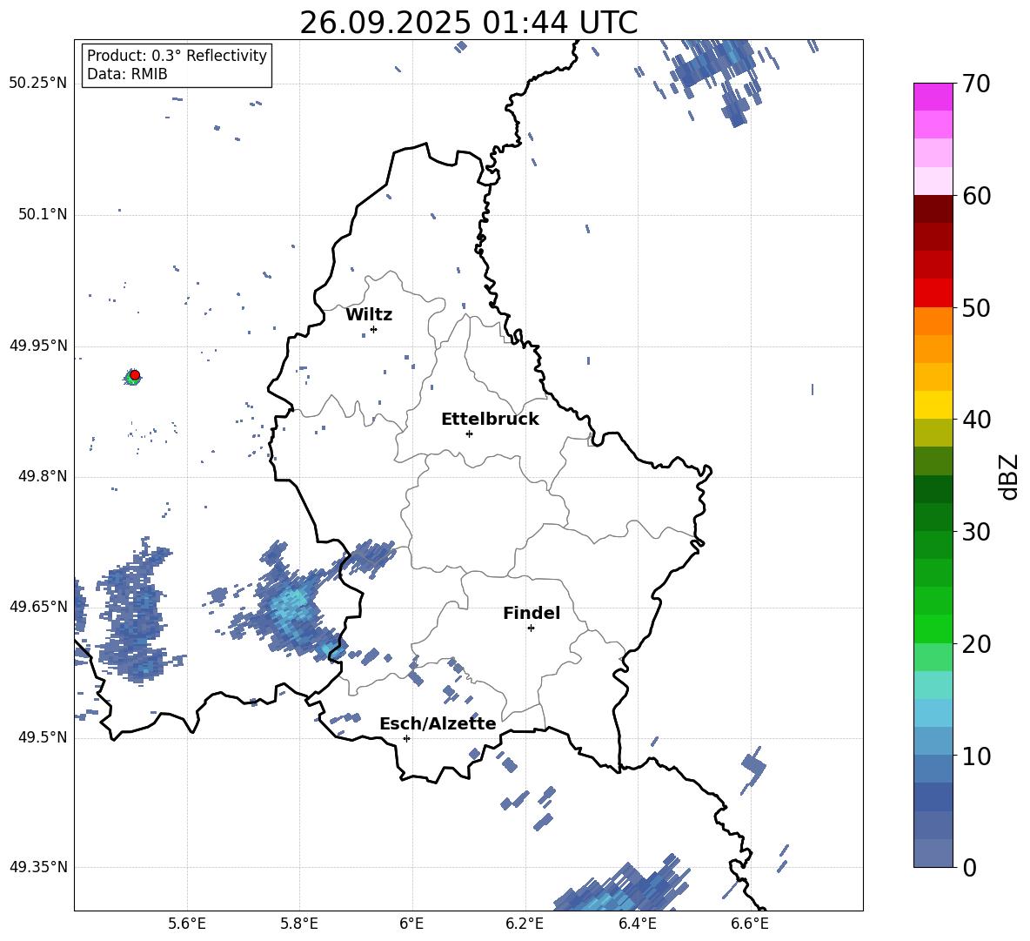1030x941 pixels.
Task: Click the title "26.09.2025 01:44 UTC"
Action: point(468,23)
